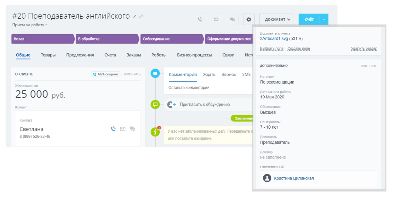
Task: Click the green info icon with the notification badge
Action: point(155,132)
